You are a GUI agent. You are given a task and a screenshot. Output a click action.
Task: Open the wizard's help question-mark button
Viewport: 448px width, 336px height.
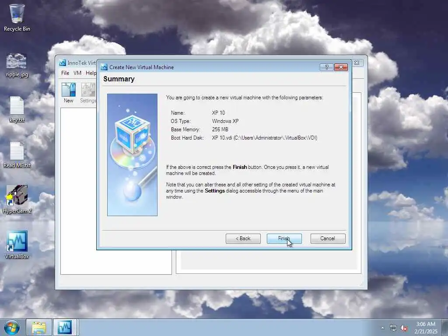[x=326, y=67]
